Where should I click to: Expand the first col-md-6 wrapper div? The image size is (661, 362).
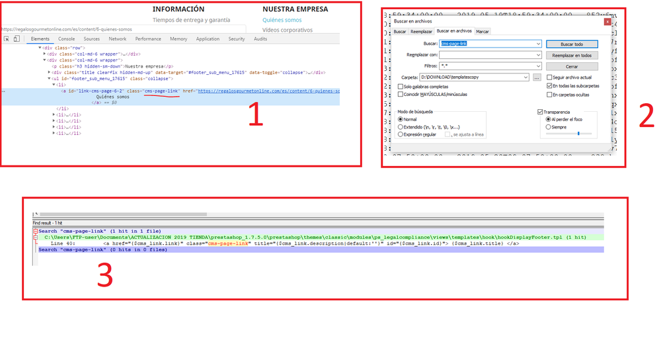(x=44, y=54)
